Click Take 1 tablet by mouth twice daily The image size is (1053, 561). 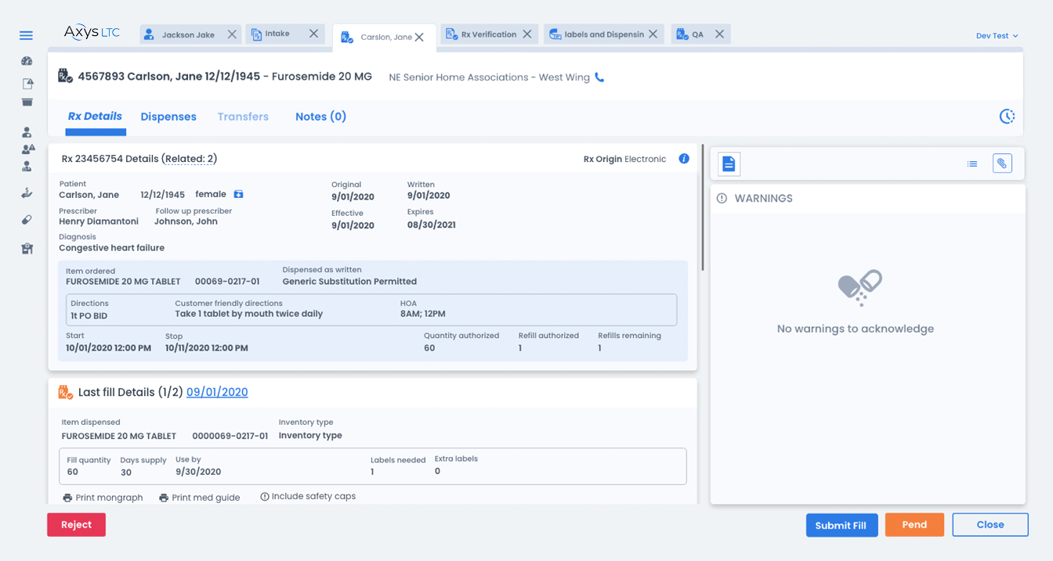point(249,314)
